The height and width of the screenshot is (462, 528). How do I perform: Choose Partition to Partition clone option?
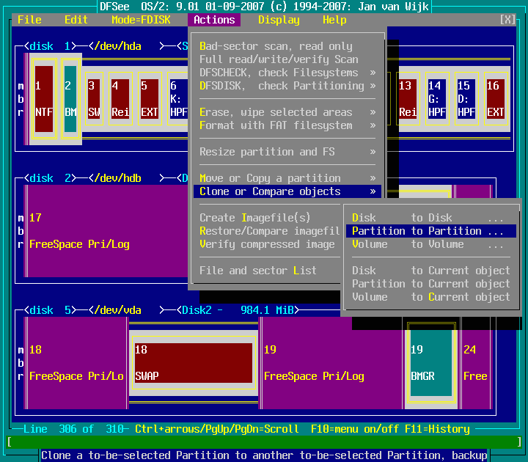point(429,231)
